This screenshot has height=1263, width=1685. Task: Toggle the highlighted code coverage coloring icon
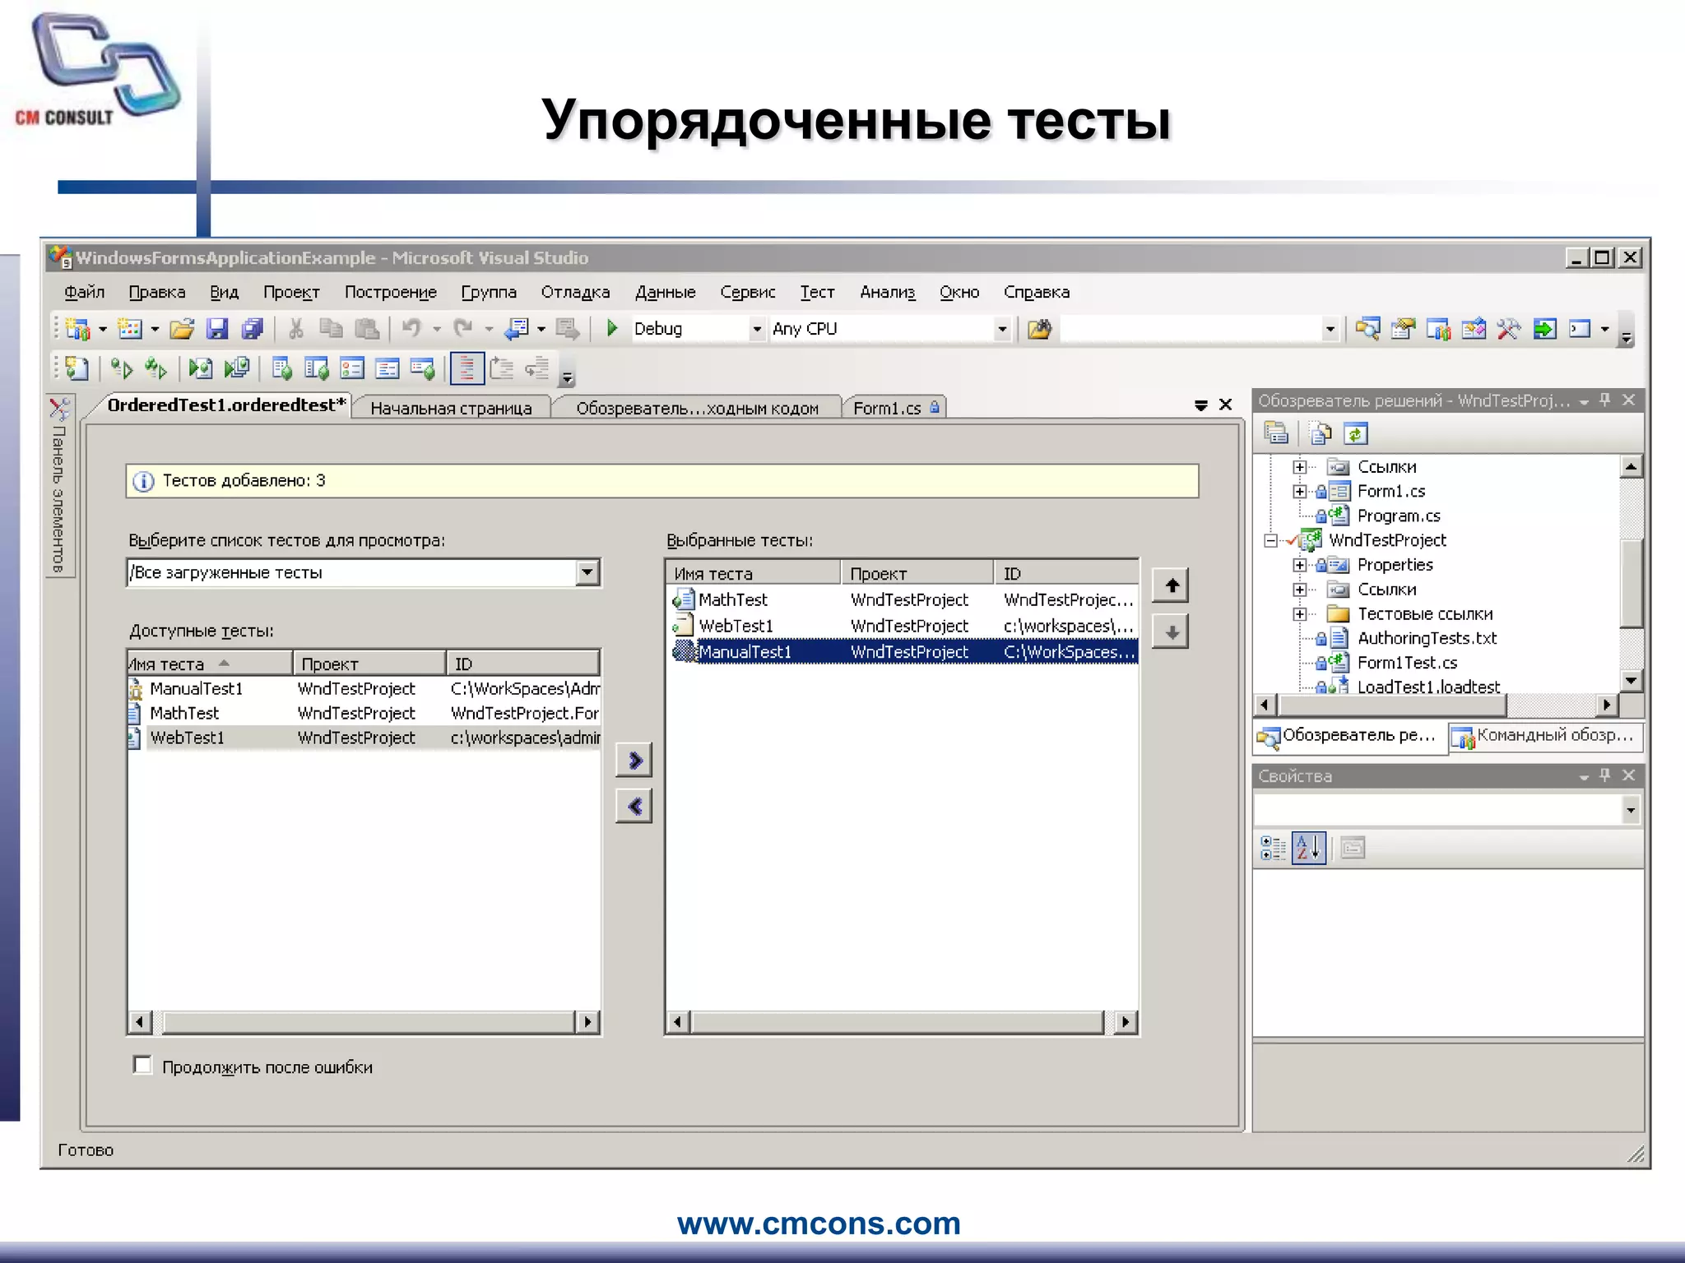[x=467, y=368]
